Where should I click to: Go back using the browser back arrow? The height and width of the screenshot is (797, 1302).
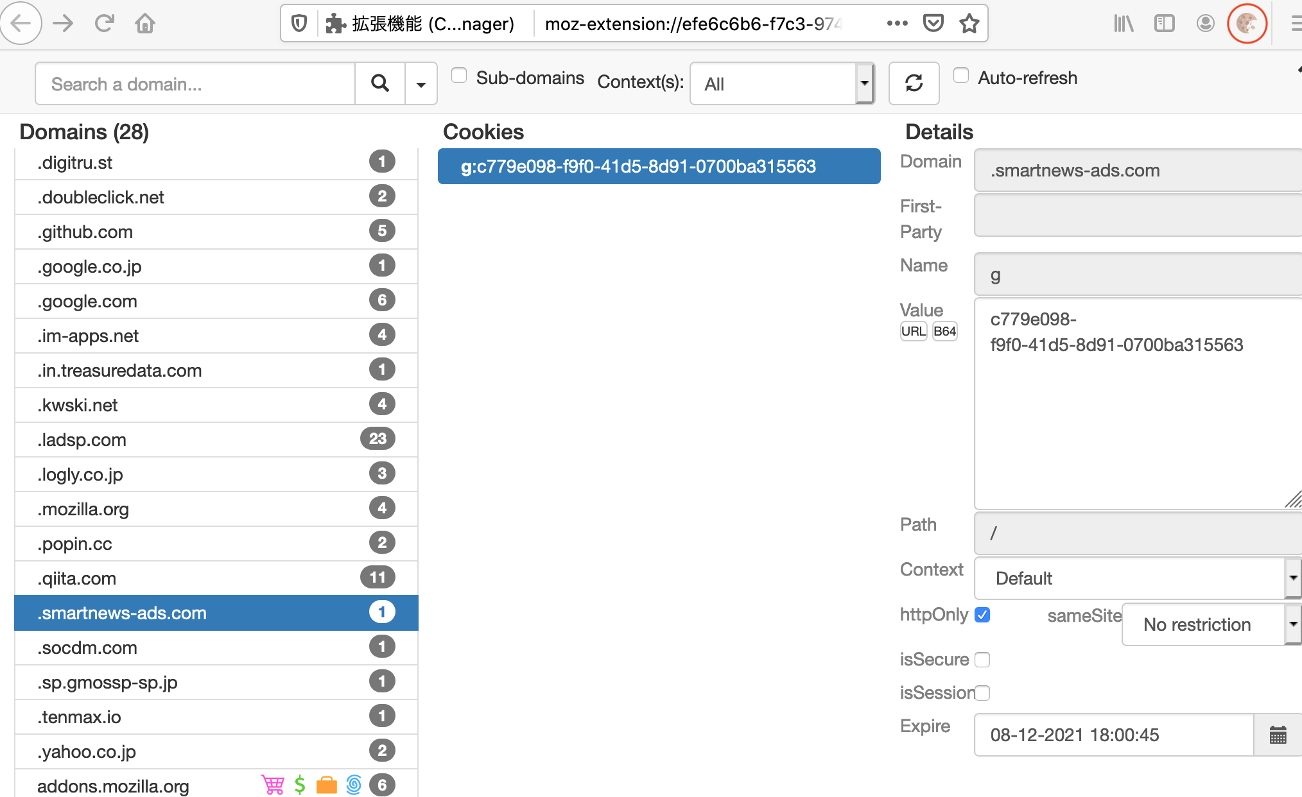point(21,24)
